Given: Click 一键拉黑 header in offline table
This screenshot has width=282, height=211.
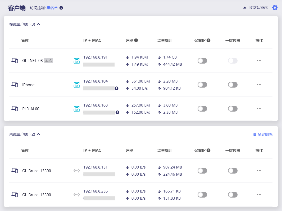Looking at the screenshot, I should (233, 150).
